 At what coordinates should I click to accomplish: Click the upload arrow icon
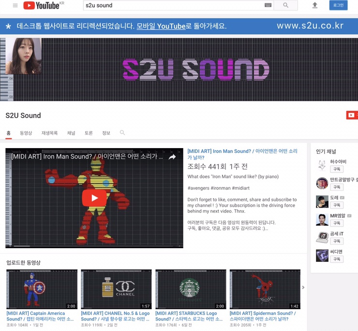click(315, 5)
